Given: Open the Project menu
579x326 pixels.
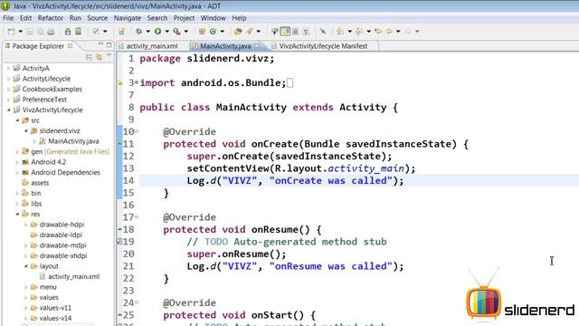Looking at the screenshot, I should coord(184,18).
